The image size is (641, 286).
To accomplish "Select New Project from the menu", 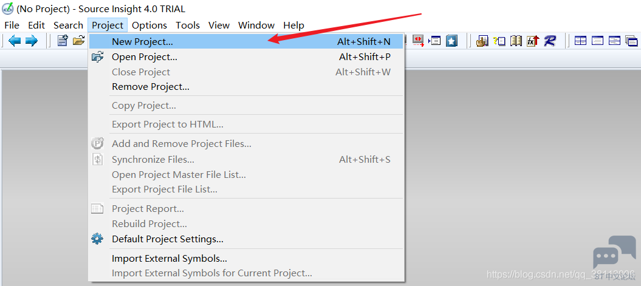I will pyautogui.click(x=142, y=42).
